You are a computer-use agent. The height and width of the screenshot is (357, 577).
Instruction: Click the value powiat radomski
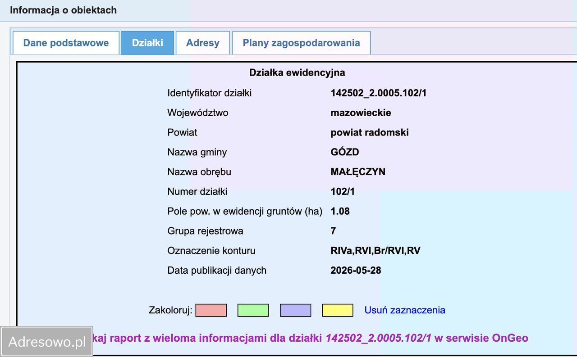pyautogui.click(x=370, y=132)
